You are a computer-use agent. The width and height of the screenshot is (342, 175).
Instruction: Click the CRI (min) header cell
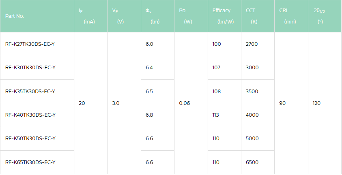click(291, 16)
